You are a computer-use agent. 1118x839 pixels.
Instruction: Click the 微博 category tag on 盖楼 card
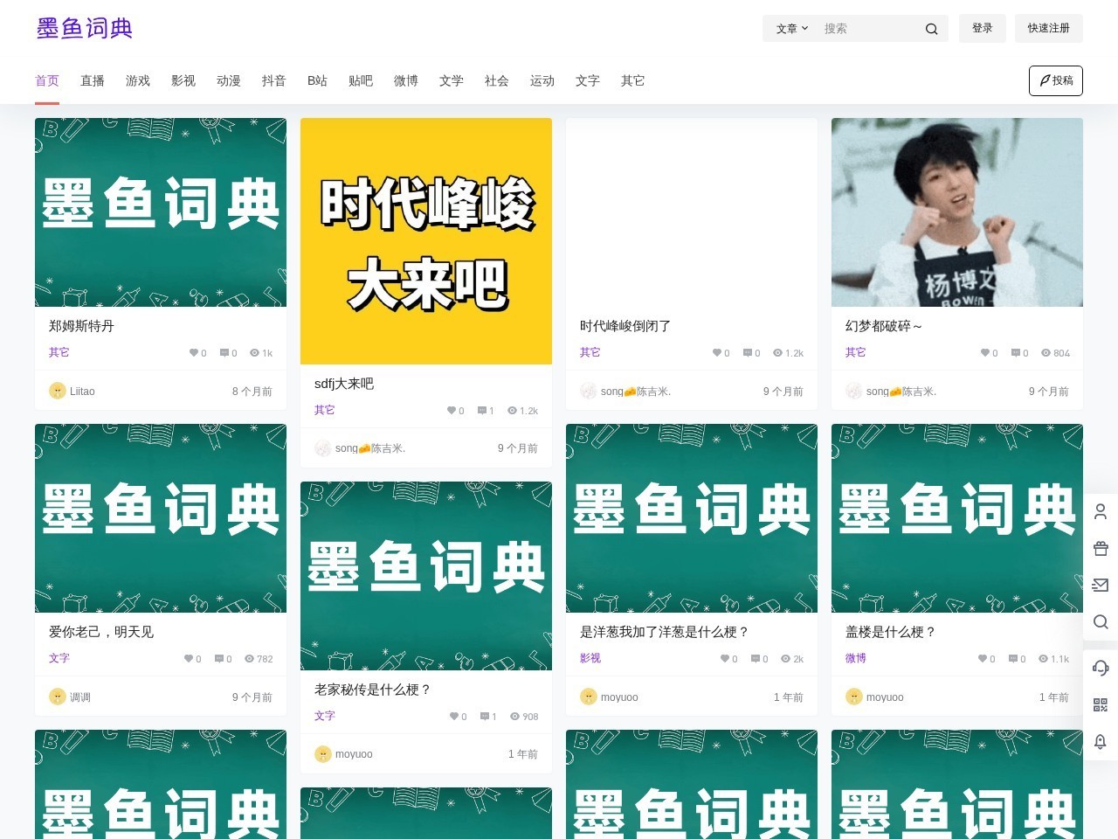[856, 658]
